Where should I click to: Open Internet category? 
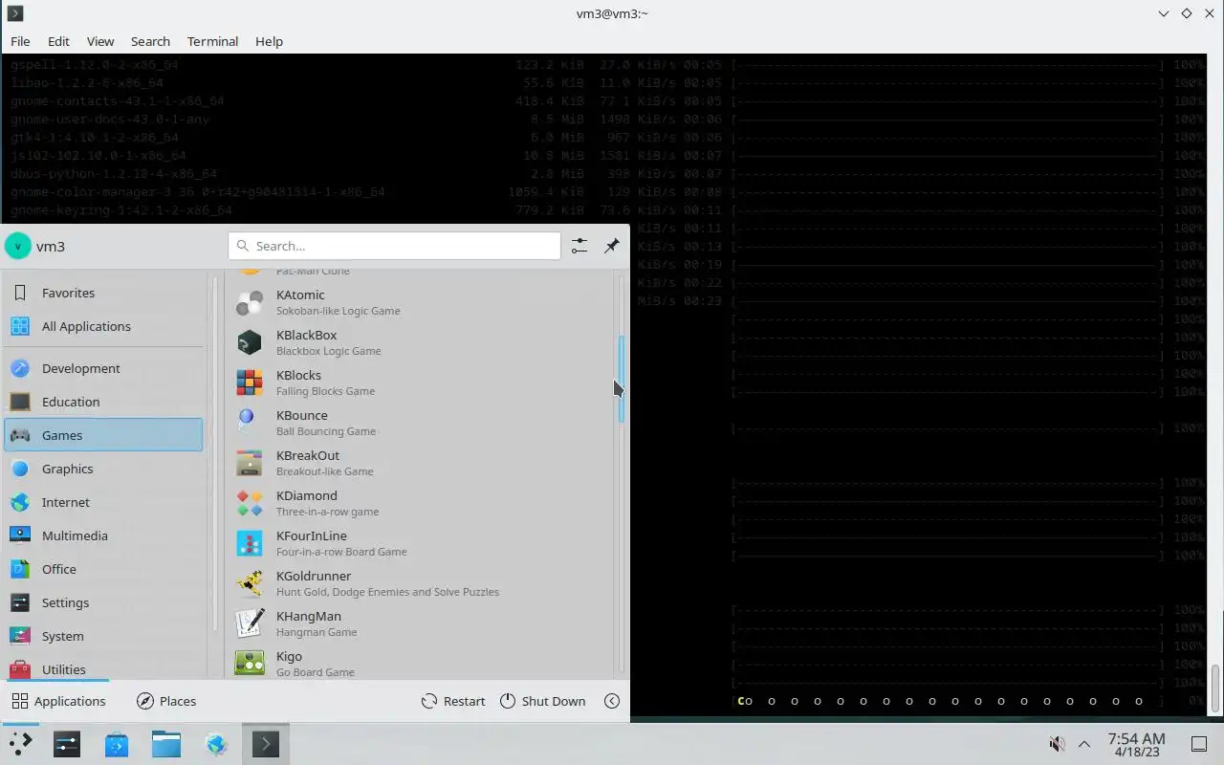pos(103,502)
